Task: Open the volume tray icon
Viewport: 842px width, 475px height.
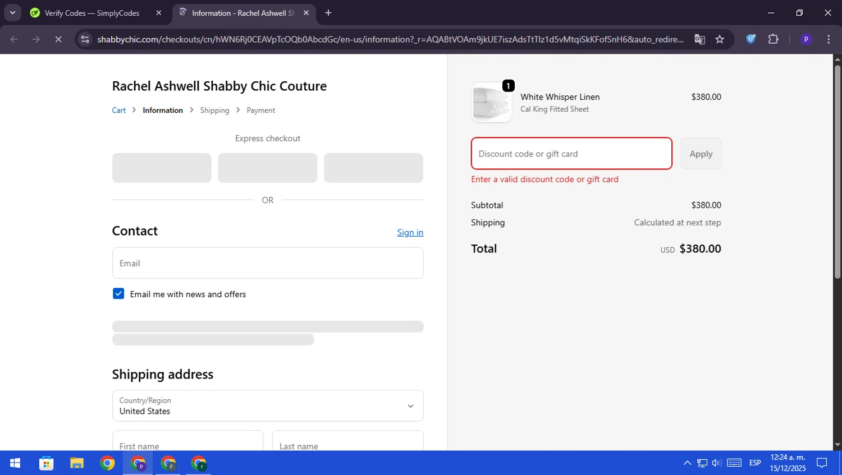Action: (717, 463)
